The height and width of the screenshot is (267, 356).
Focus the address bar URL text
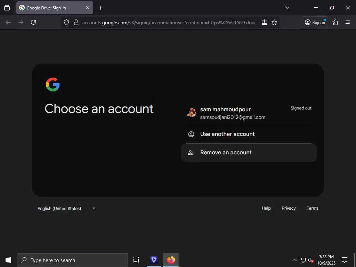(169, 23)
